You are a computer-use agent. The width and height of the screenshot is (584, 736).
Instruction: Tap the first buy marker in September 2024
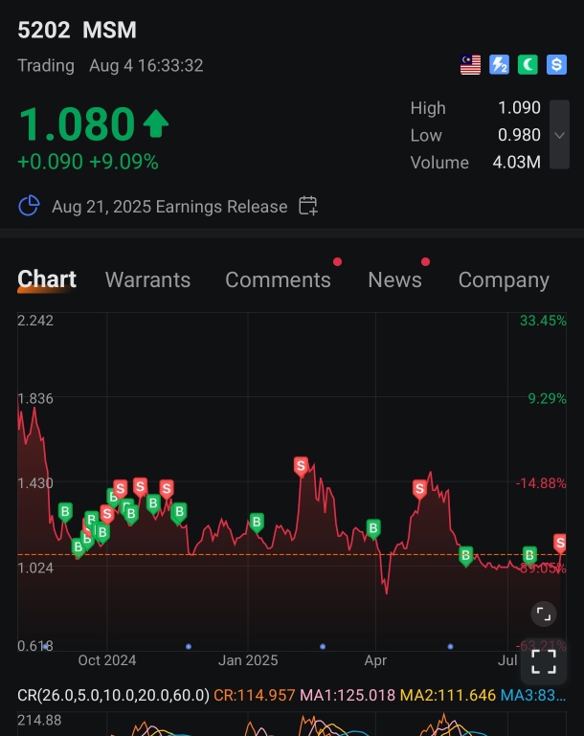[65, 512]
